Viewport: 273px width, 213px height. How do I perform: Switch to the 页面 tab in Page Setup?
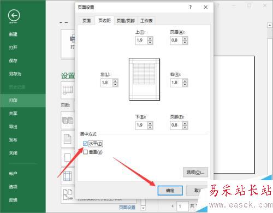86,21
